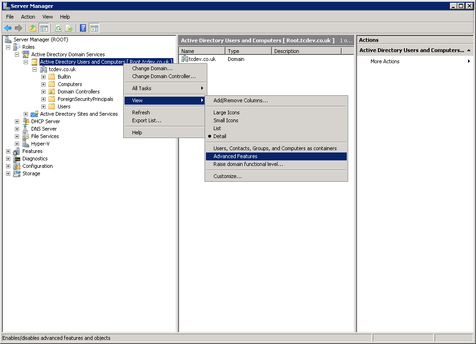Open All Tasks submenu
476x344 pixels.
click(x=165, y=88)
